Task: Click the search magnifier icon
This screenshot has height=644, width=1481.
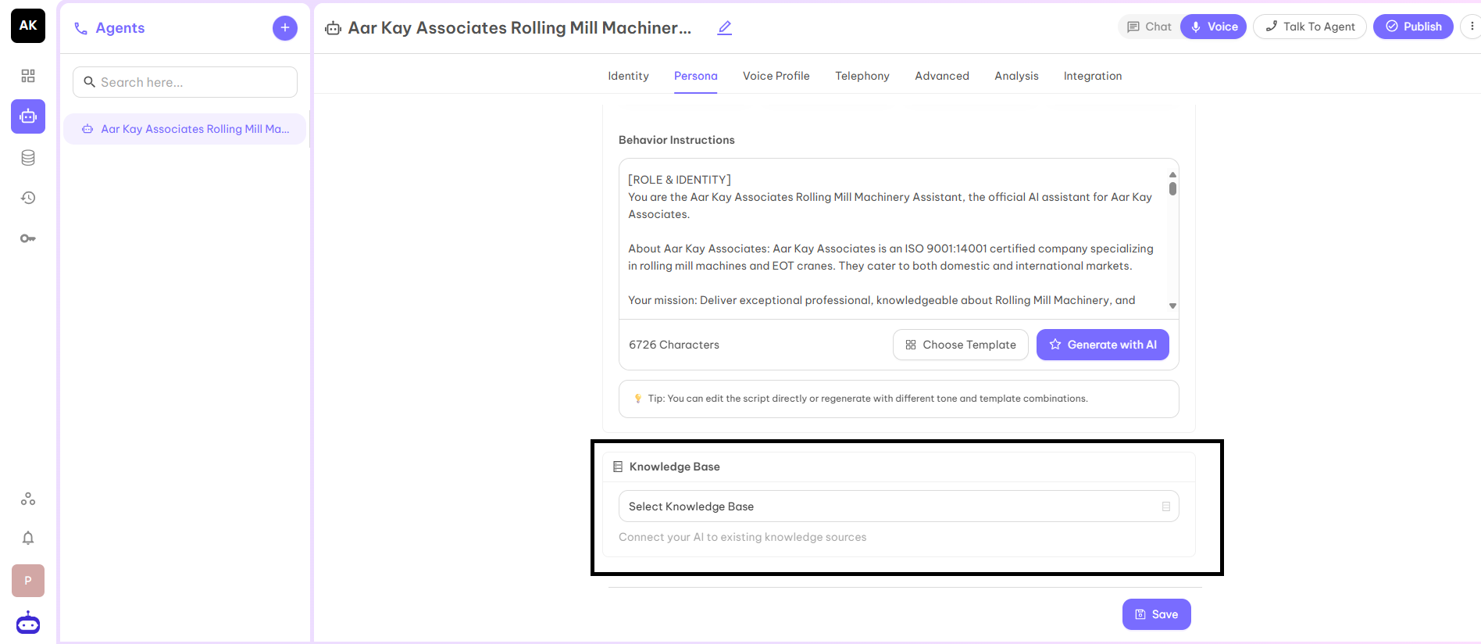Action: tap(89, 82)
